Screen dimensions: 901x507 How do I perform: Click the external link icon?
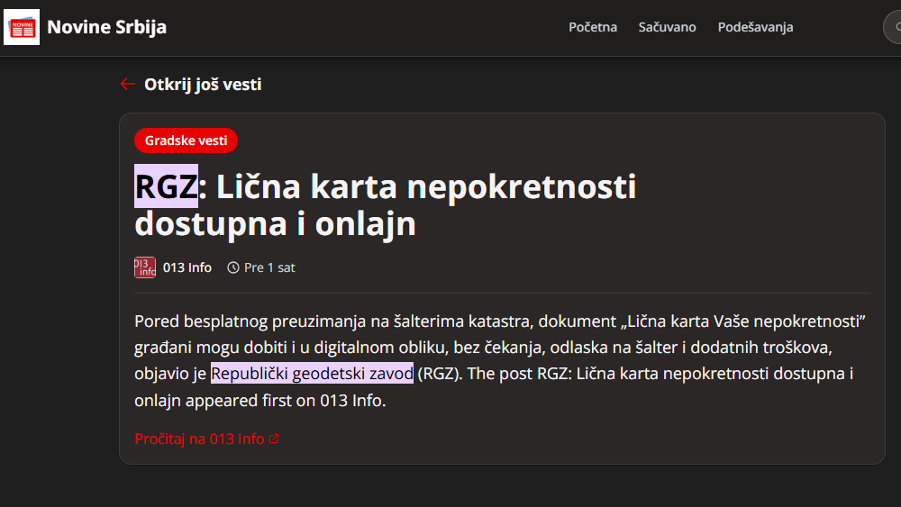coord(274,439)
